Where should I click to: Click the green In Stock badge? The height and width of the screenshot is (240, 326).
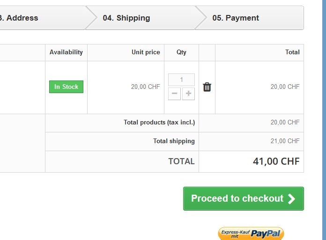pyautogui.click(x=66, y=87)
